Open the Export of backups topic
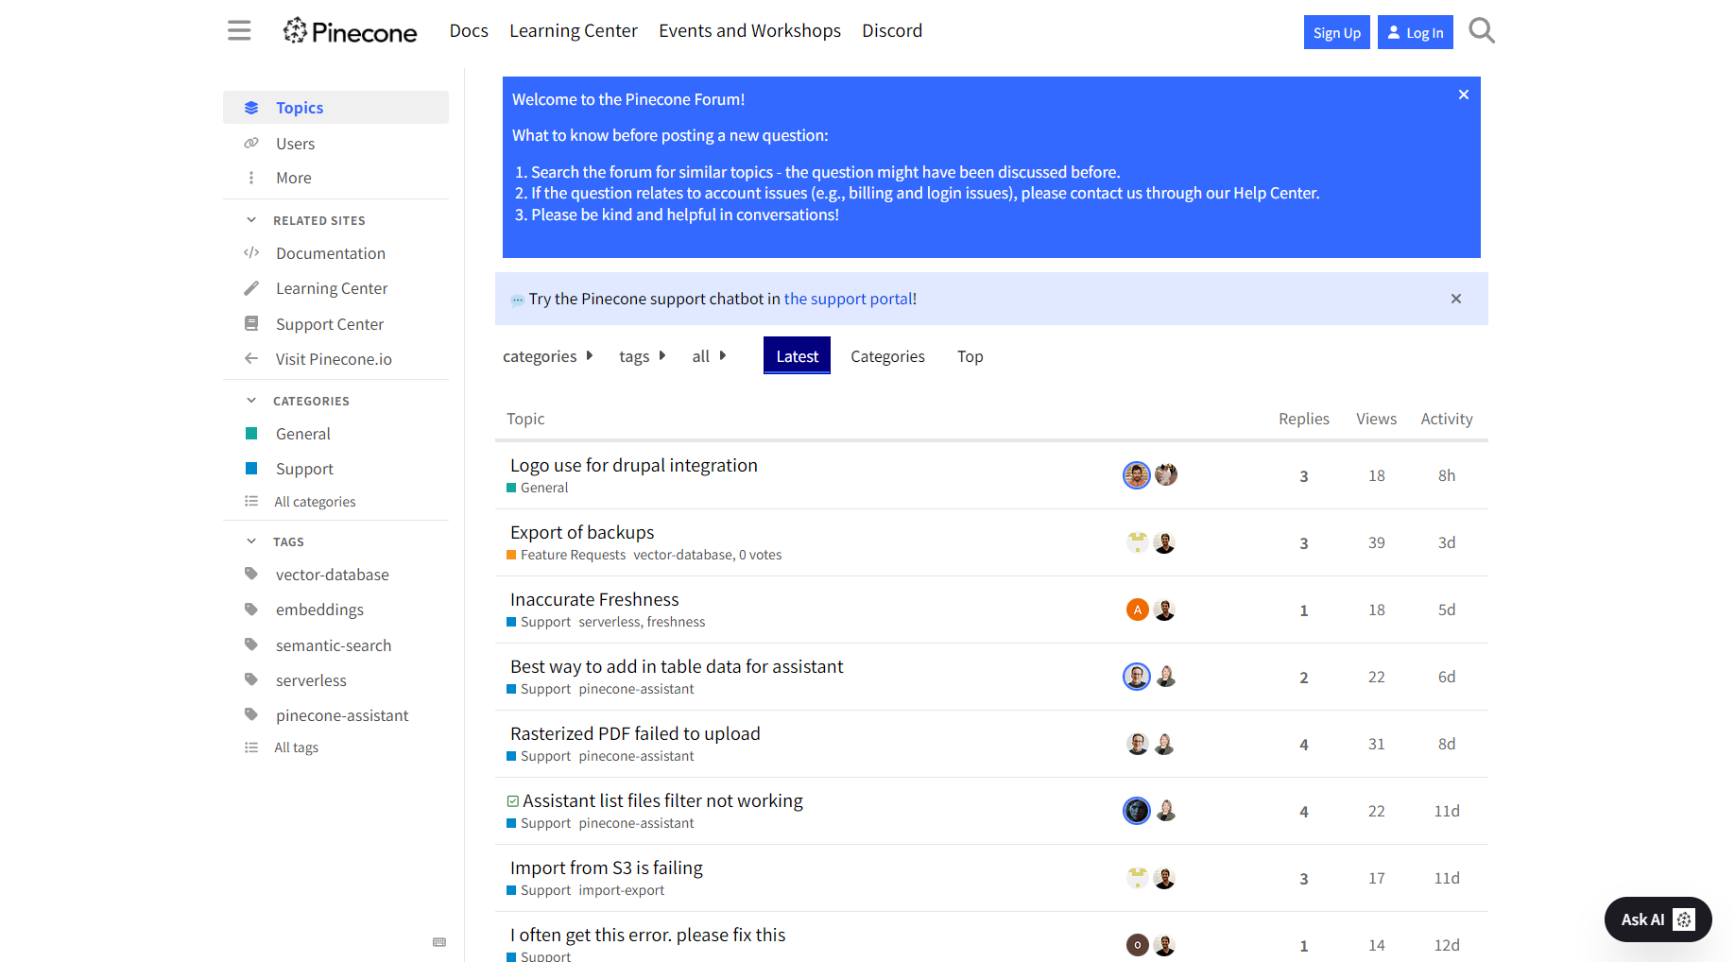 pyautogui.click(x=581, y=532)
